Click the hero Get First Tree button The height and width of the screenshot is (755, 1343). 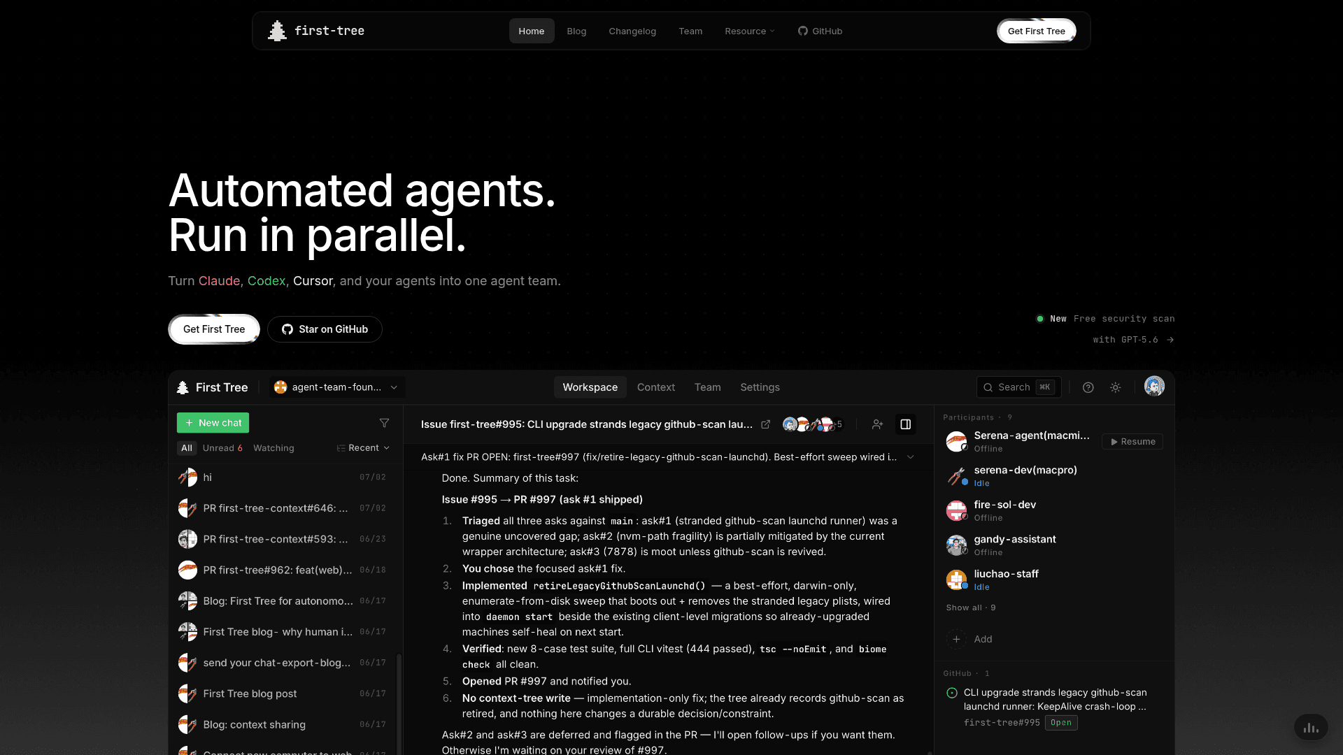[x=214, y=329]
